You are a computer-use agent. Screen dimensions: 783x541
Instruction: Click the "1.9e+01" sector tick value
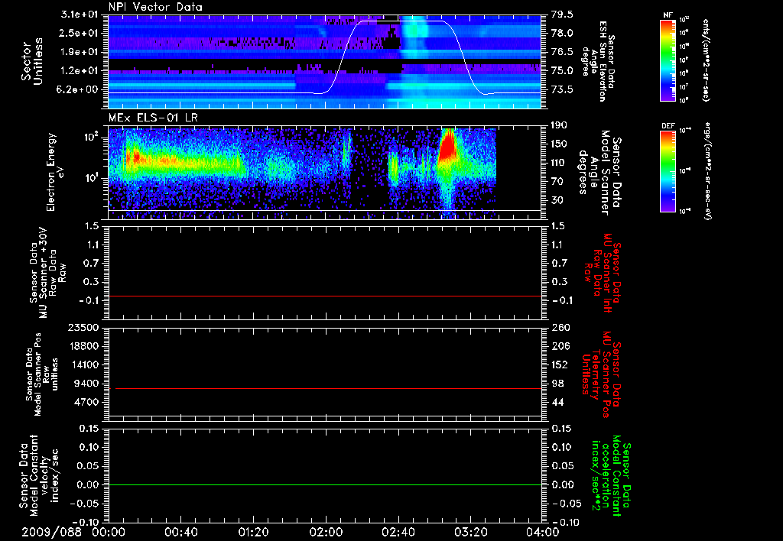80,52
